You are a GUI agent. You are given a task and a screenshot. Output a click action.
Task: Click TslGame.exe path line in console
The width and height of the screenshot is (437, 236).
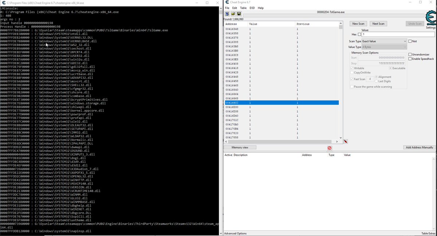click(84, 30)
